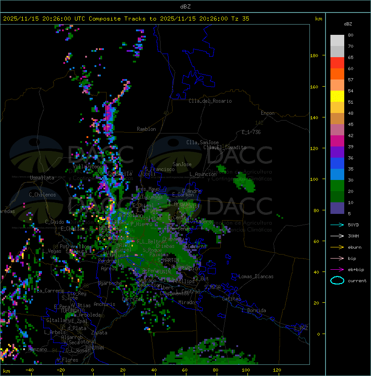The height and width of the screenshot is (376, 371).
Task: Pick the dark orange 57-60 dBZ band
Action: pyautogui.click(x=337, y=74)
